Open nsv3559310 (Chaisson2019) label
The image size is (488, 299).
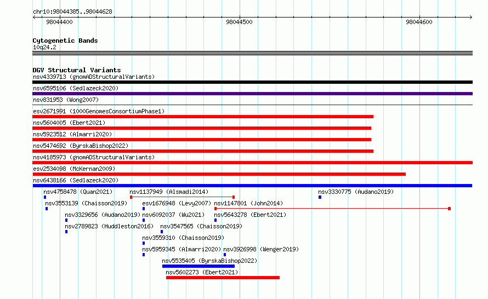(183, 238)
